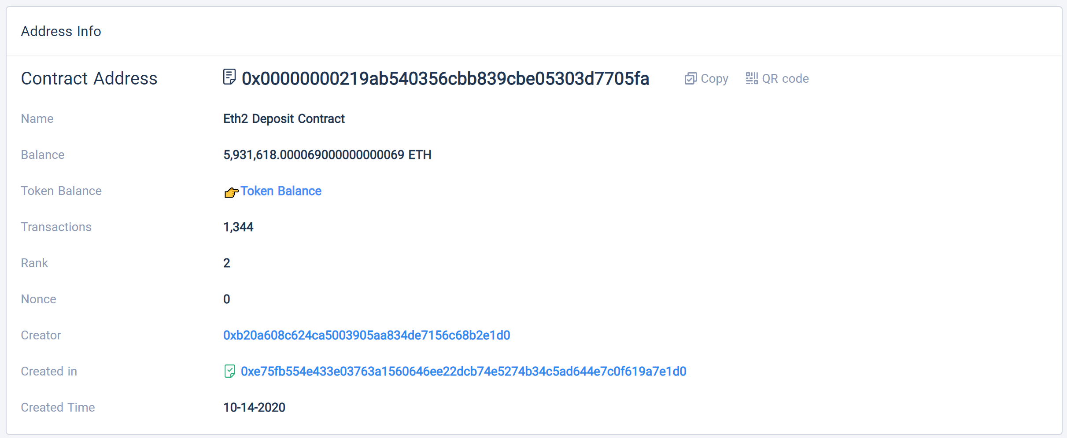
Task: Open the Created in transaction hash link
Action: (x=463, y=372)
